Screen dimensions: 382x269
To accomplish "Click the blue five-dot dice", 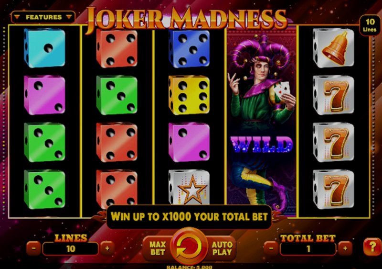I will pos(189,48).
